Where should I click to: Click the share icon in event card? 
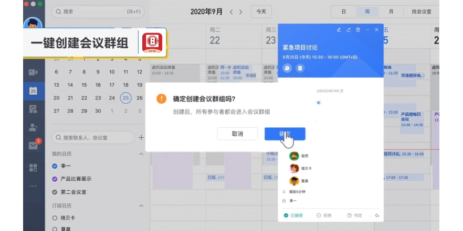coord(349,30)
